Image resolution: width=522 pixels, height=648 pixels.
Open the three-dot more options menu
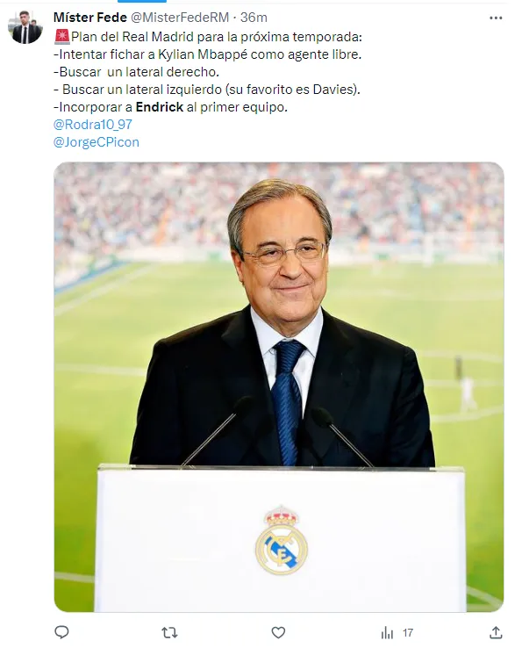tap(496, 18)
